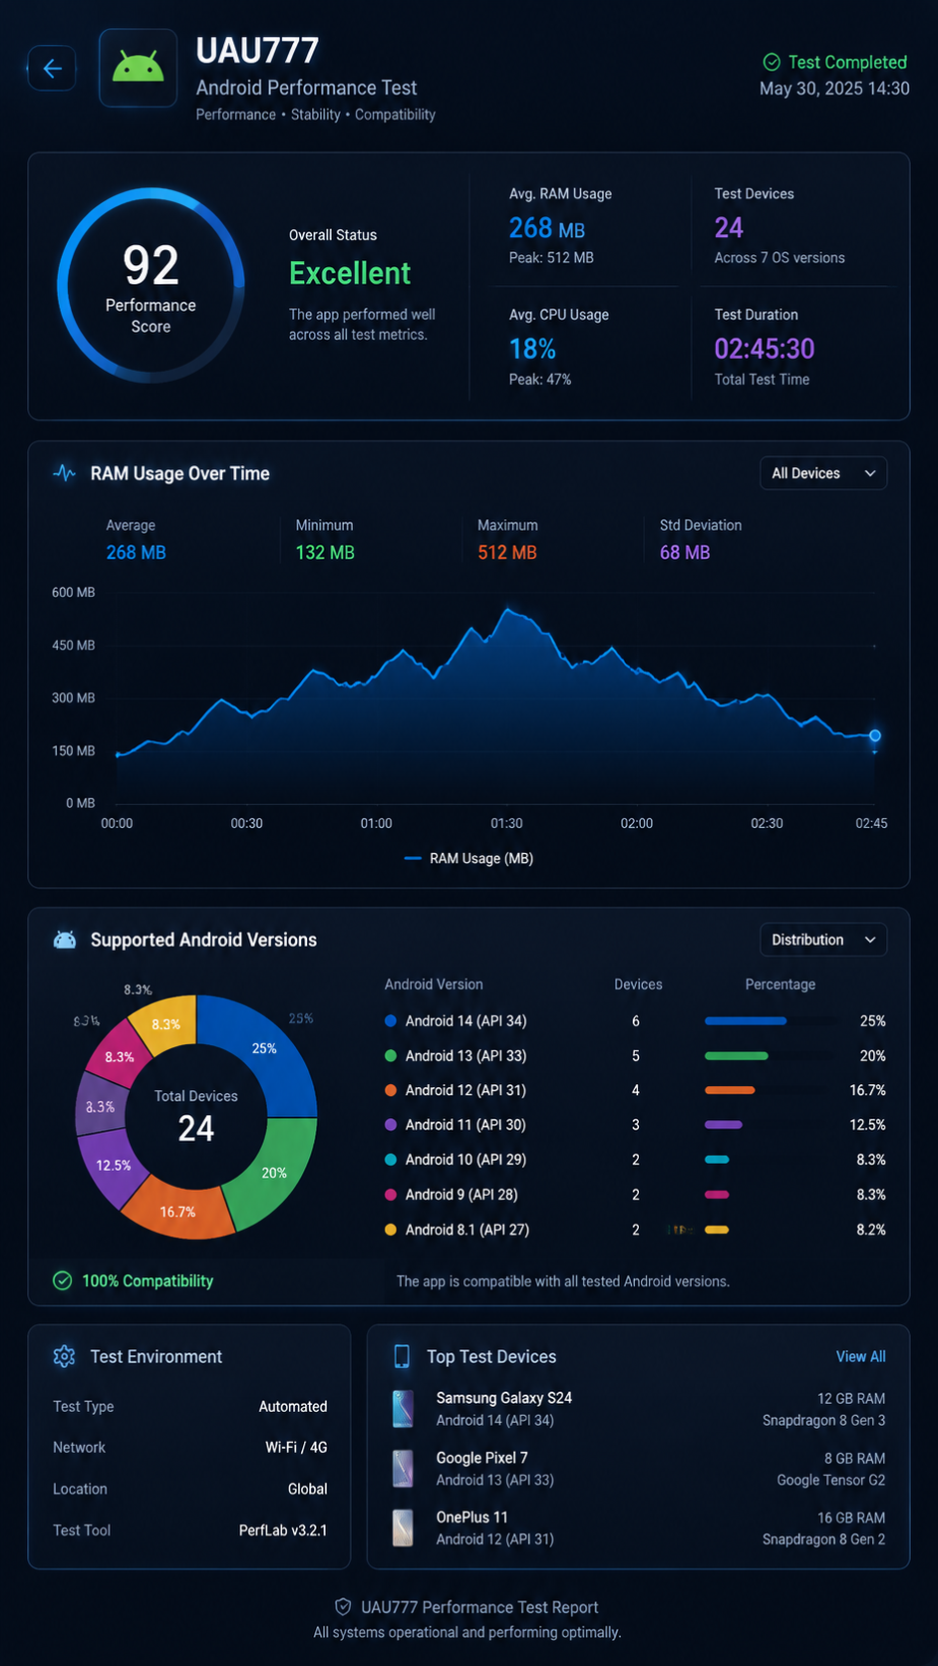
Task: Click the PerfLab v3.2.1 test tool value
Action: [283, 1529]
